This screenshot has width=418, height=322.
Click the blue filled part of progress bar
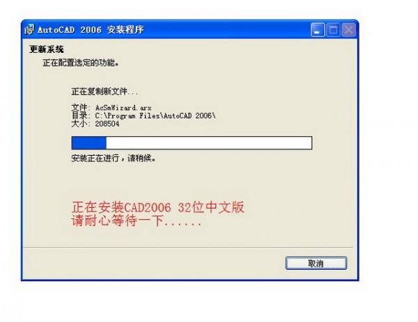pyautogui.click(x=89, y=143)
